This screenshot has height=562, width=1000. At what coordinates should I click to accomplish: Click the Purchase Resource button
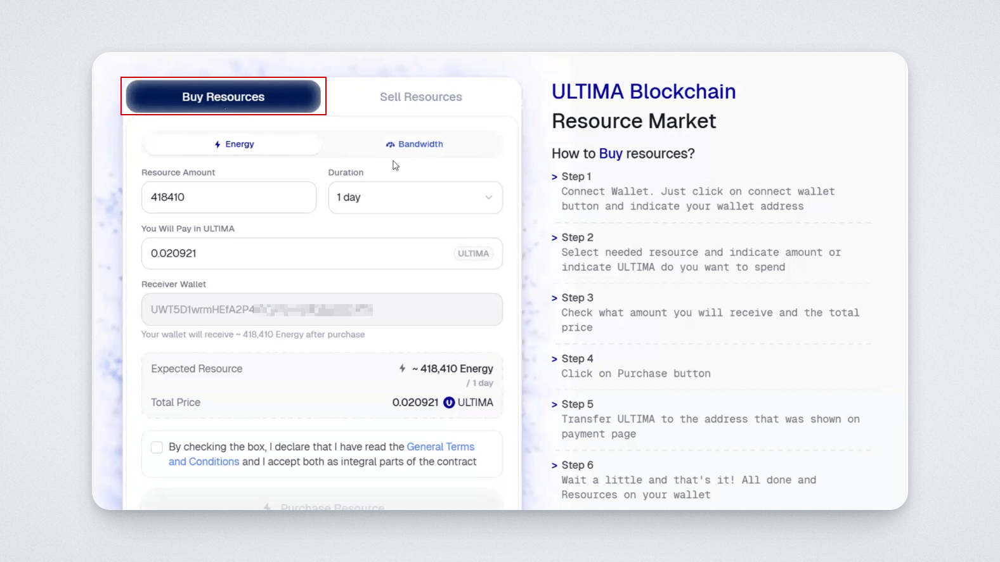click(x=322, y=505)
